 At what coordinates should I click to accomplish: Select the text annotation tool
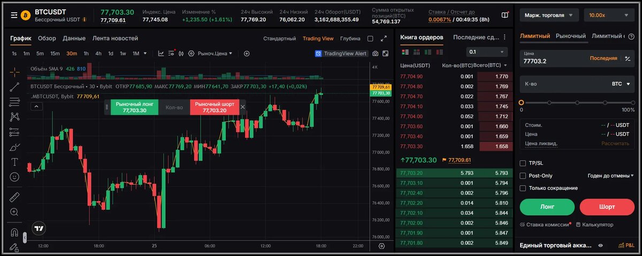pyautogui.click(x=14, y=162)
